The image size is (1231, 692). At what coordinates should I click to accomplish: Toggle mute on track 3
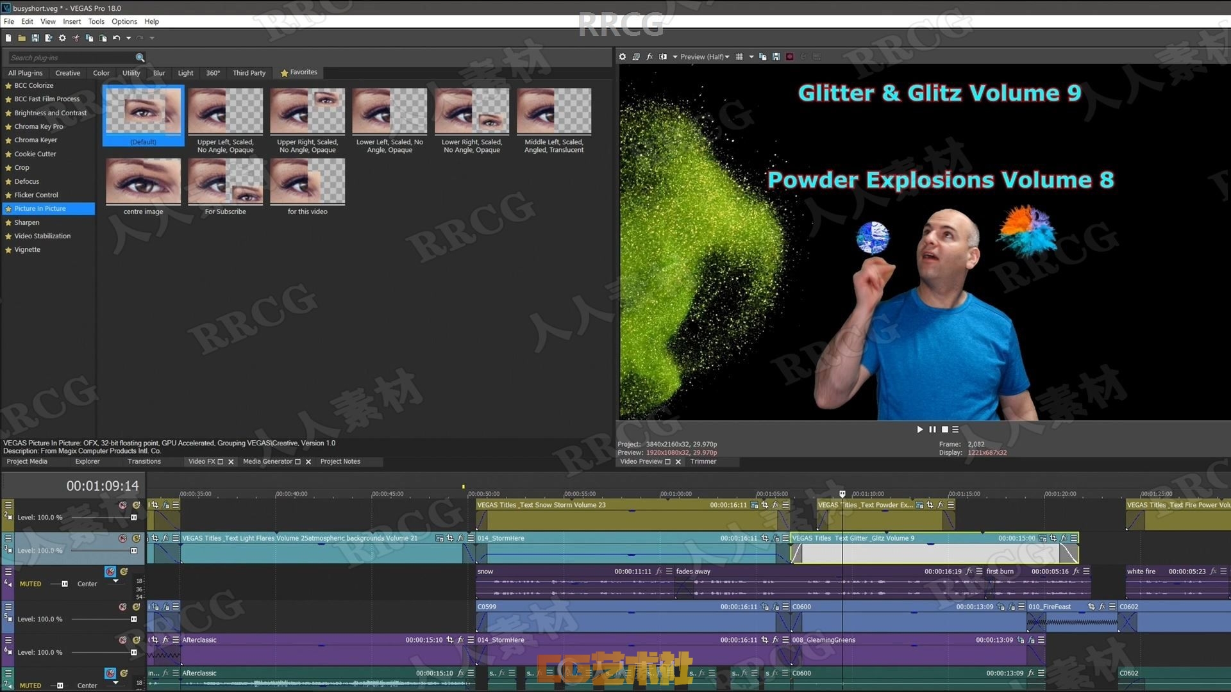122,538
